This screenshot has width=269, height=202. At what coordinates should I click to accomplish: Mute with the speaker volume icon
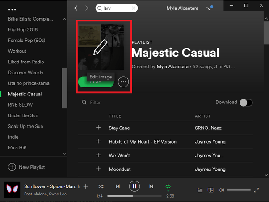tap(221, 190)
